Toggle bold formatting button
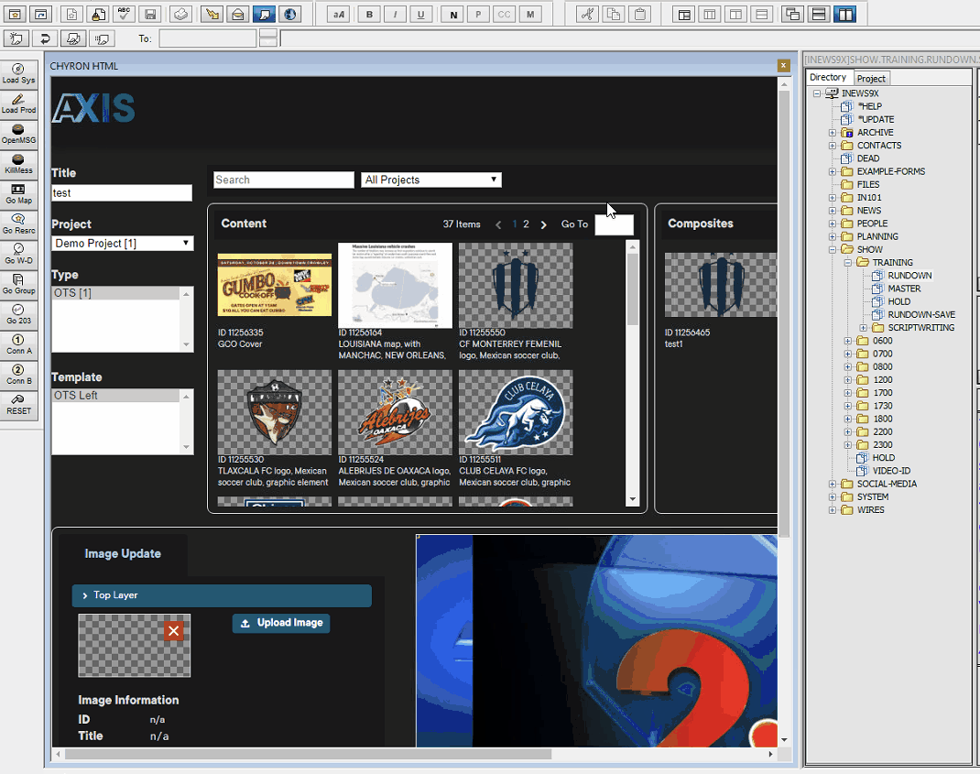This screenshot has width=980, height=774. coord(370,14)
